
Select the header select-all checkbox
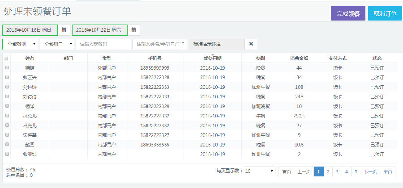click(6, 58)
